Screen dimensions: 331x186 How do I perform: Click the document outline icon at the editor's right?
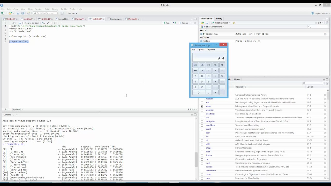tap(195, 23)
